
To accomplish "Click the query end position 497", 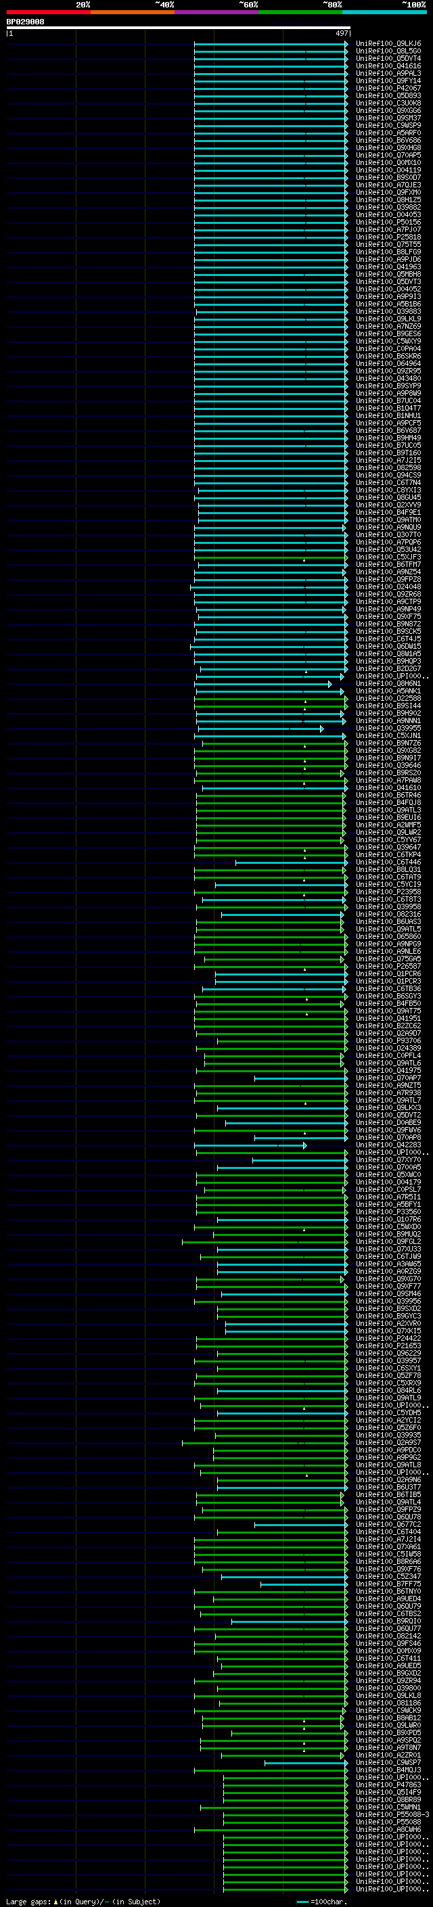I will (342, 33).
